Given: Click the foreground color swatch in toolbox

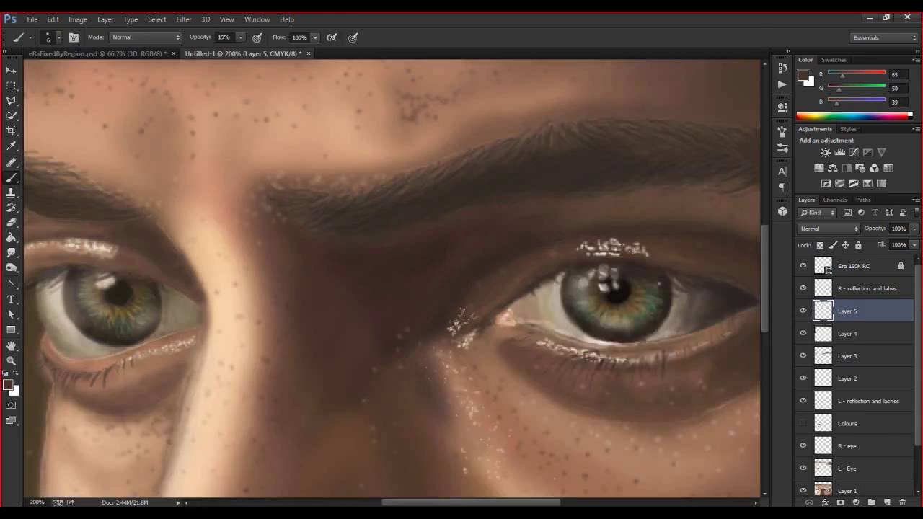Looking at the screenshot, I should [x=8, y=385].
